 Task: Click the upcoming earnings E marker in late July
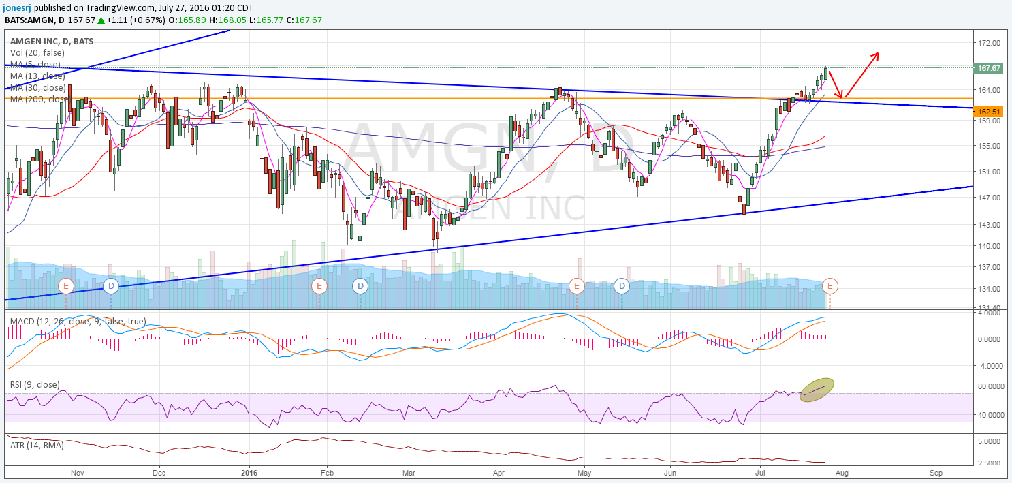pyautogui.click(x=829, y=285)
